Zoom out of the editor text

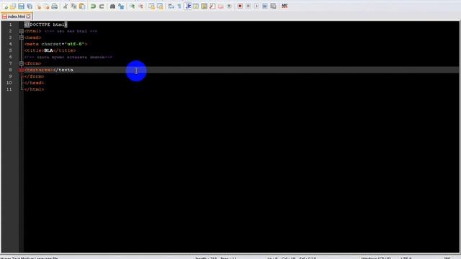coord(140,6)
